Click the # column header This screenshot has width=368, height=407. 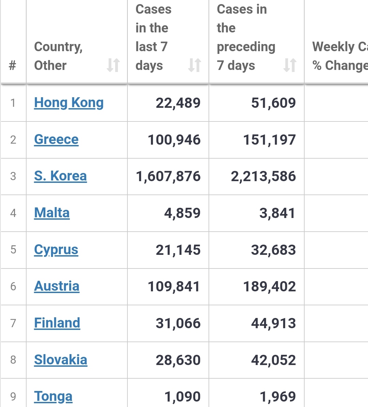13,65
